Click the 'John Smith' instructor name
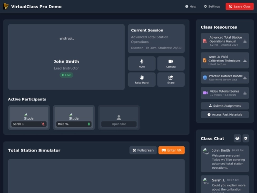The image size is (257, 193). coord(66,61)
